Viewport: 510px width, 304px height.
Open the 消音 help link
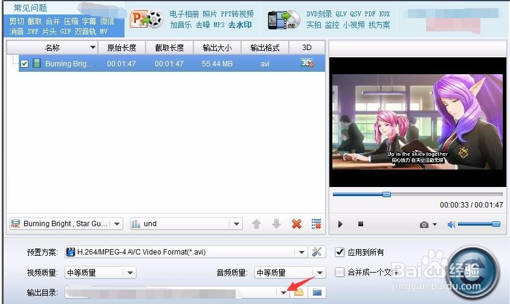click(x=16, y=31)
